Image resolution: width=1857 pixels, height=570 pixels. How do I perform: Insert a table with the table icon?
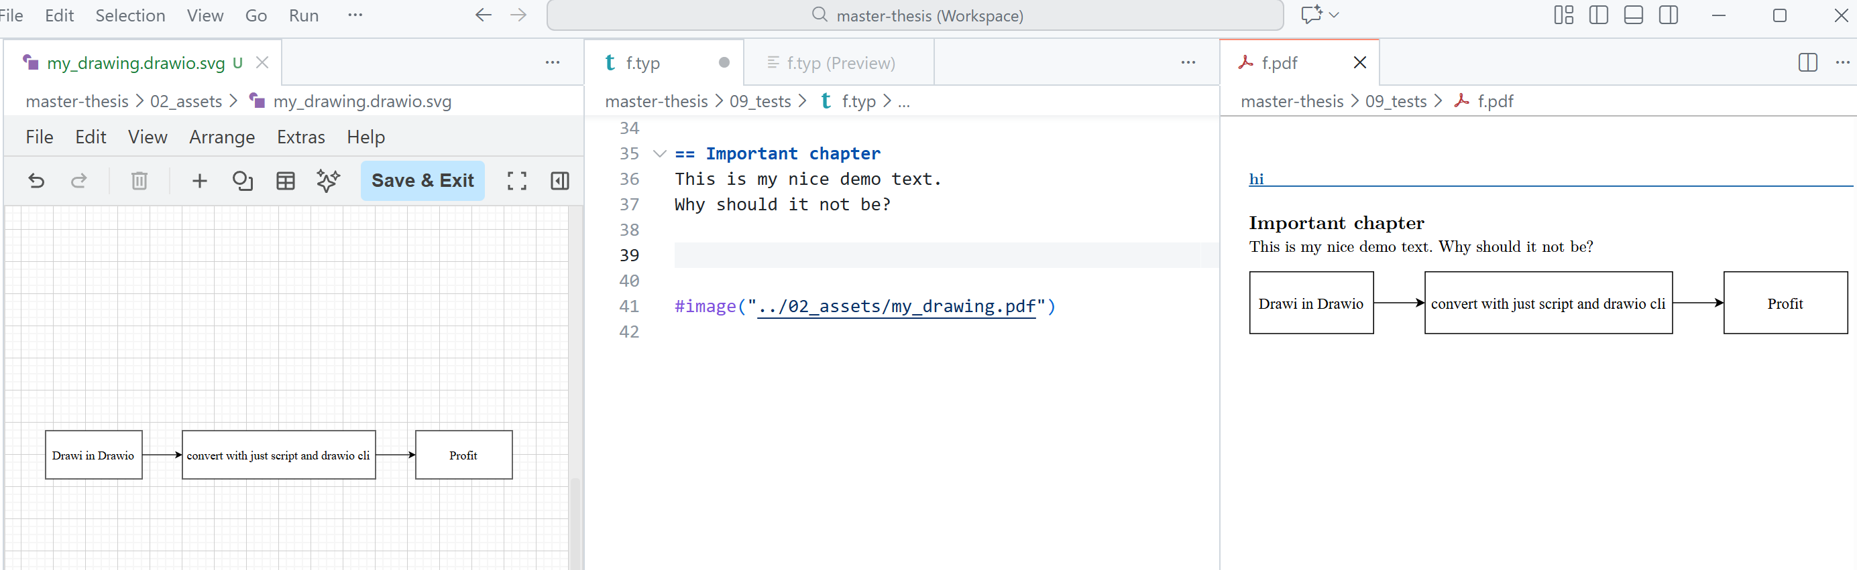[x=286, y=181]
